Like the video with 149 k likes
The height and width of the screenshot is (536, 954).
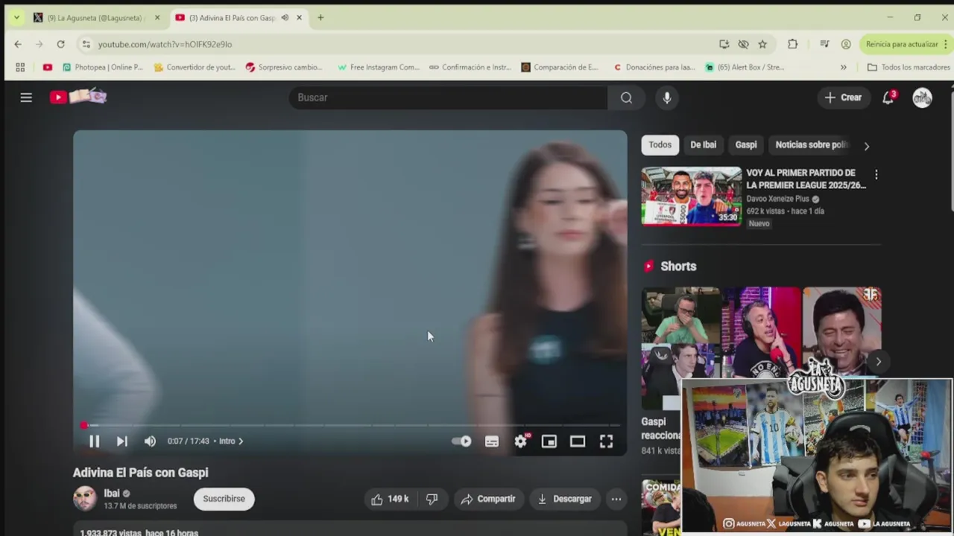[x=390, y=499]
